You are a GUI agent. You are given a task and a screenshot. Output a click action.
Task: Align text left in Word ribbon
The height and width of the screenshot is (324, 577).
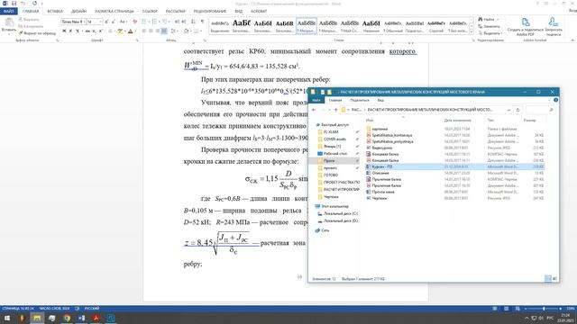[144, 31]
